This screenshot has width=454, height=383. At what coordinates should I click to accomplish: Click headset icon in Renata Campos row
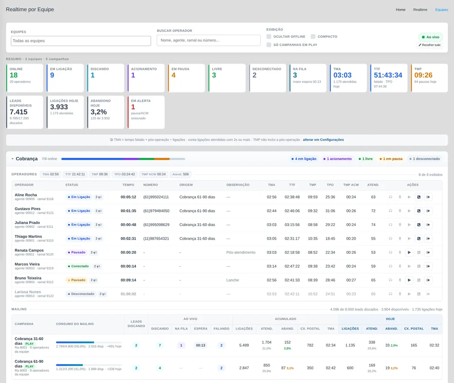(x=390, y=252)
